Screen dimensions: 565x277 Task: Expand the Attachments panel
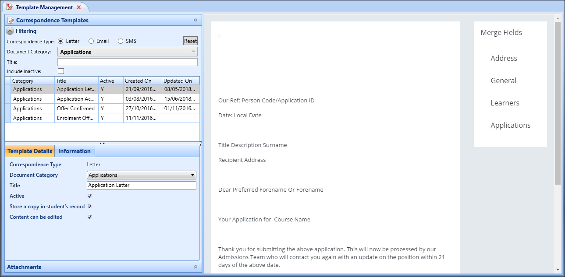[x=195, y=267]
